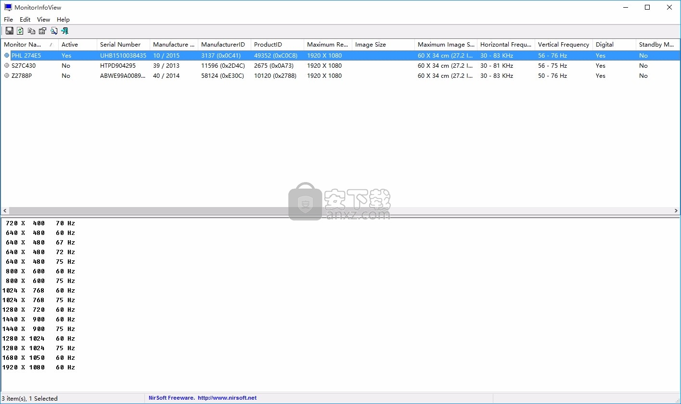681x404 pixels.
Task: Click the MonitorInfoView title bar app icon
Action: click(x=8, y=7)
